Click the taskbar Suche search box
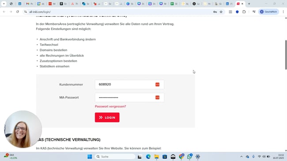 click(115, 157)
